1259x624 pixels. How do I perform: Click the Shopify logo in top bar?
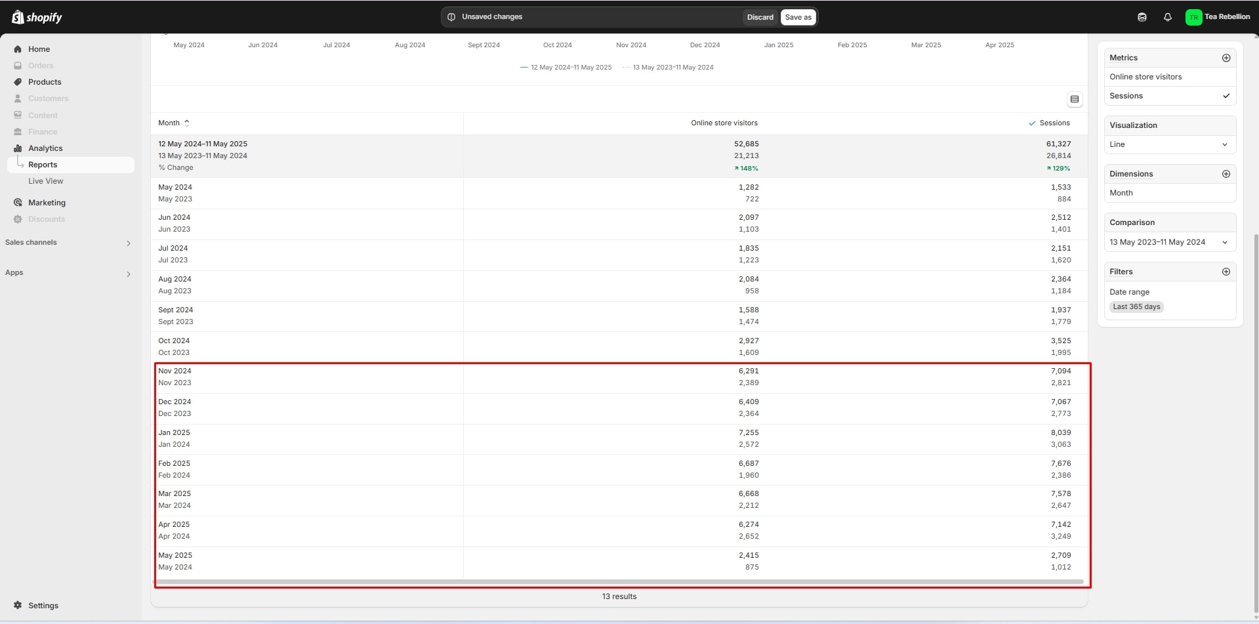[x=37, y=17]
